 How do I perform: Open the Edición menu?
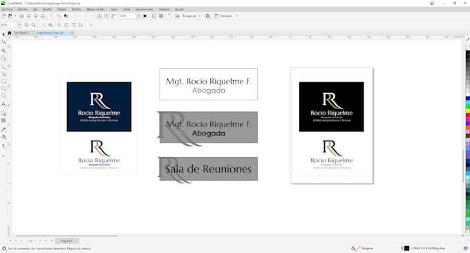point(23,9)
